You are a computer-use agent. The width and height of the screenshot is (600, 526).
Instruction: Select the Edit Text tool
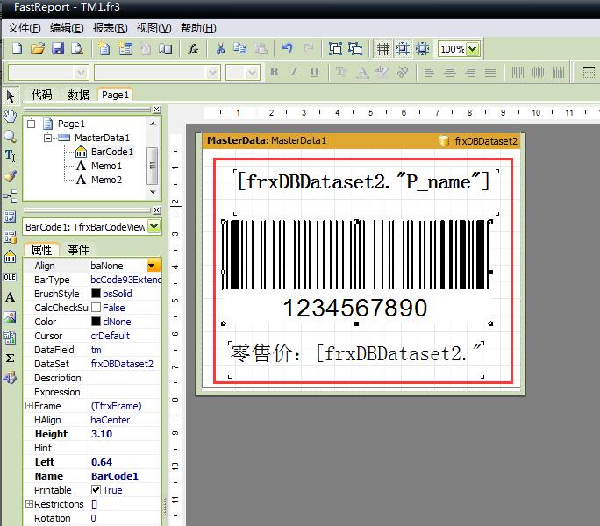coord(10,155)
